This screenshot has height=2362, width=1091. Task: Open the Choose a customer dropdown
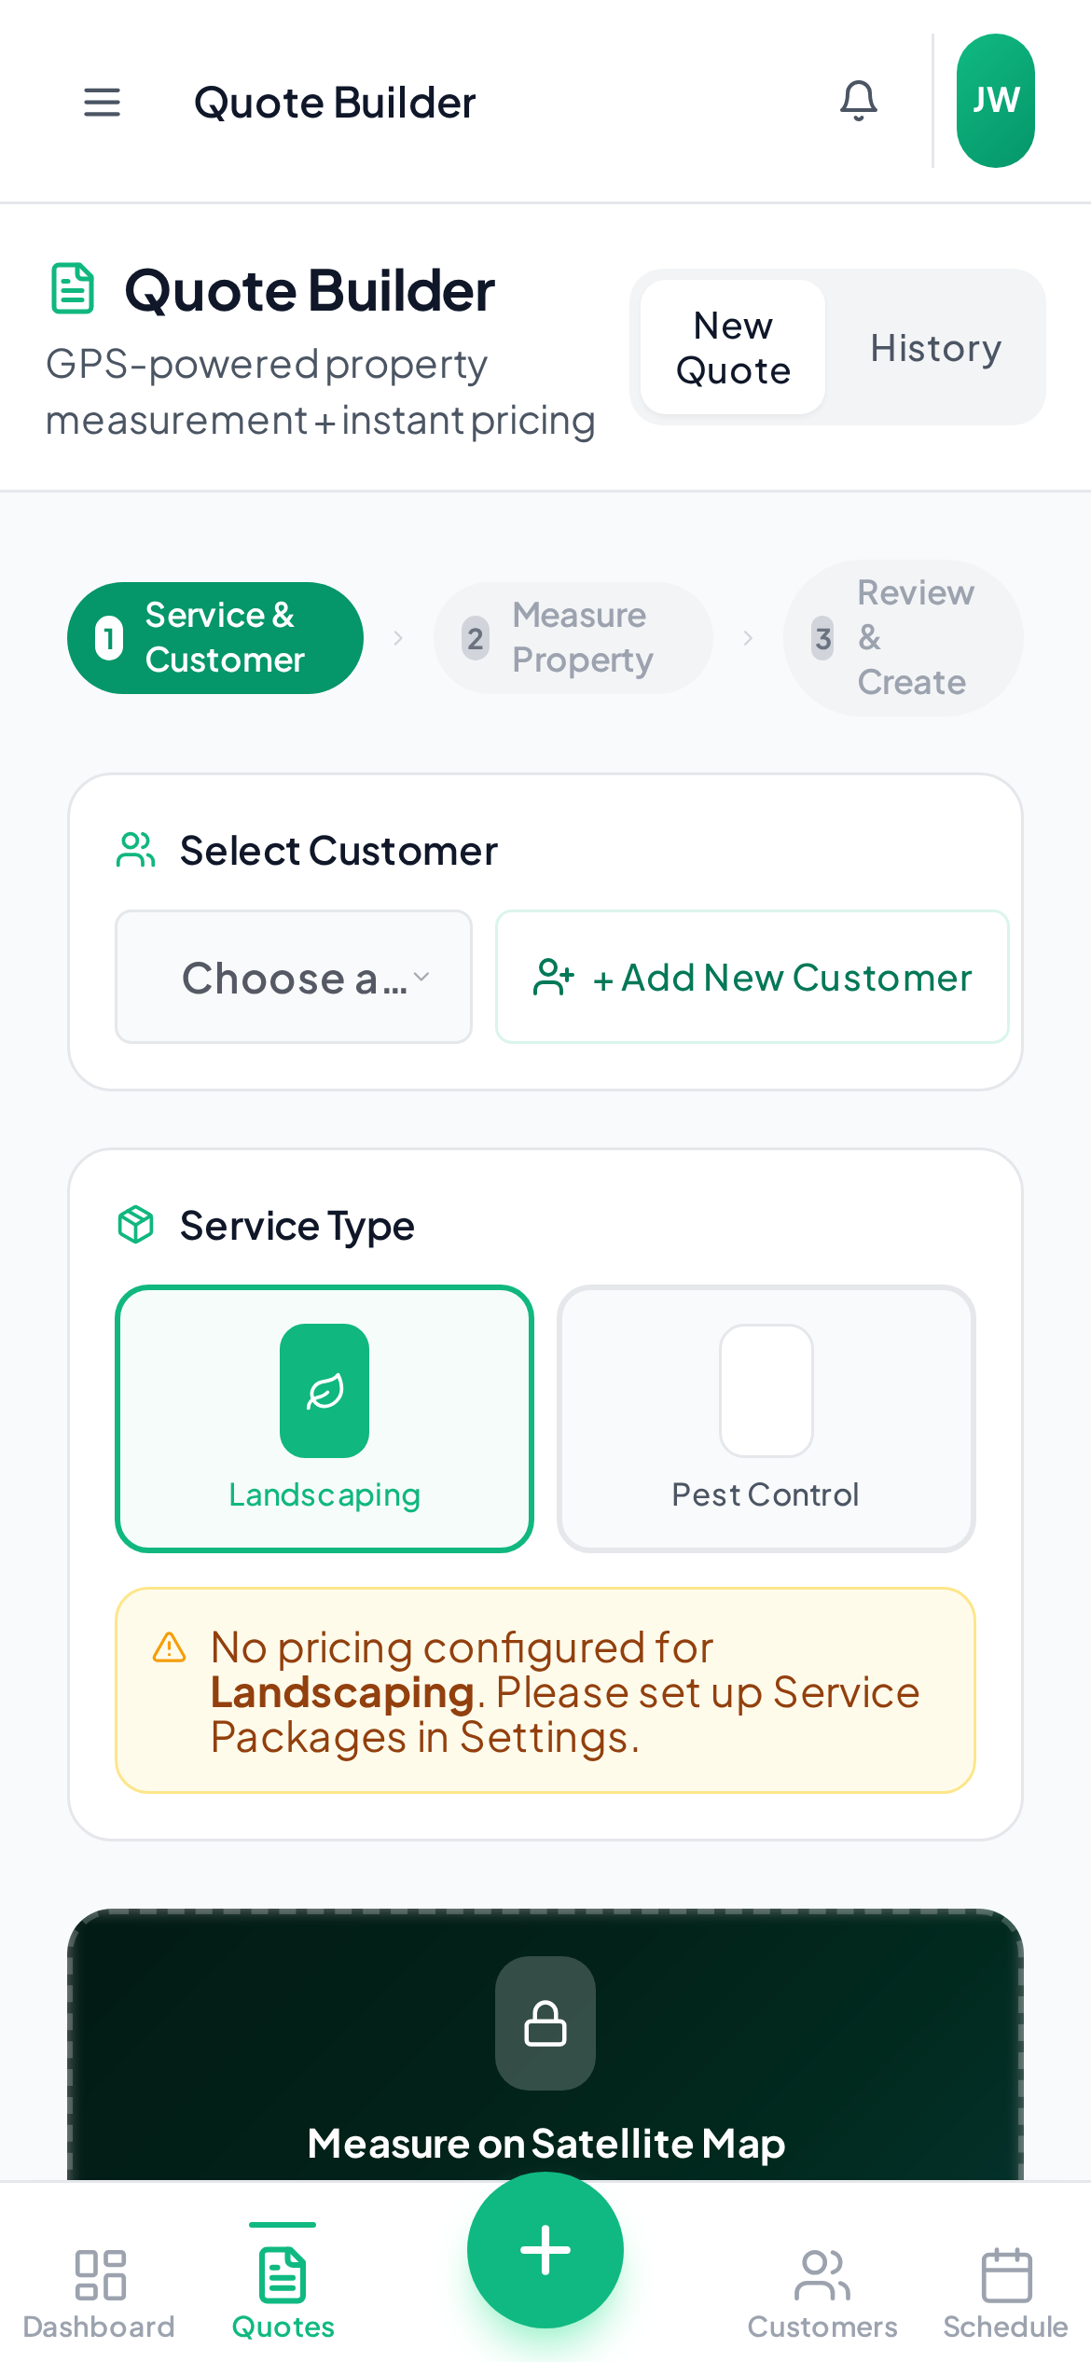pos(293,976)
